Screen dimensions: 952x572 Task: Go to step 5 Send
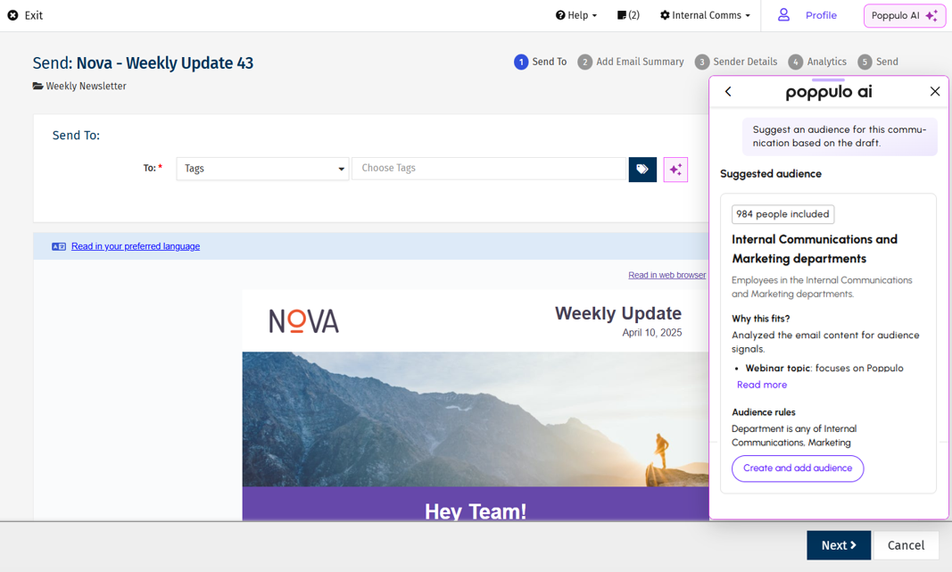(878, 62)
